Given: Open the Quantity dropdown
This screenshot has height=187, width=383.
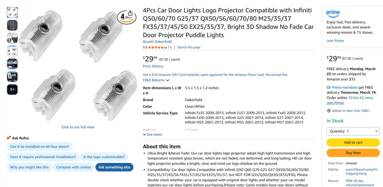Looking at the screenshot, I should 353,131.
